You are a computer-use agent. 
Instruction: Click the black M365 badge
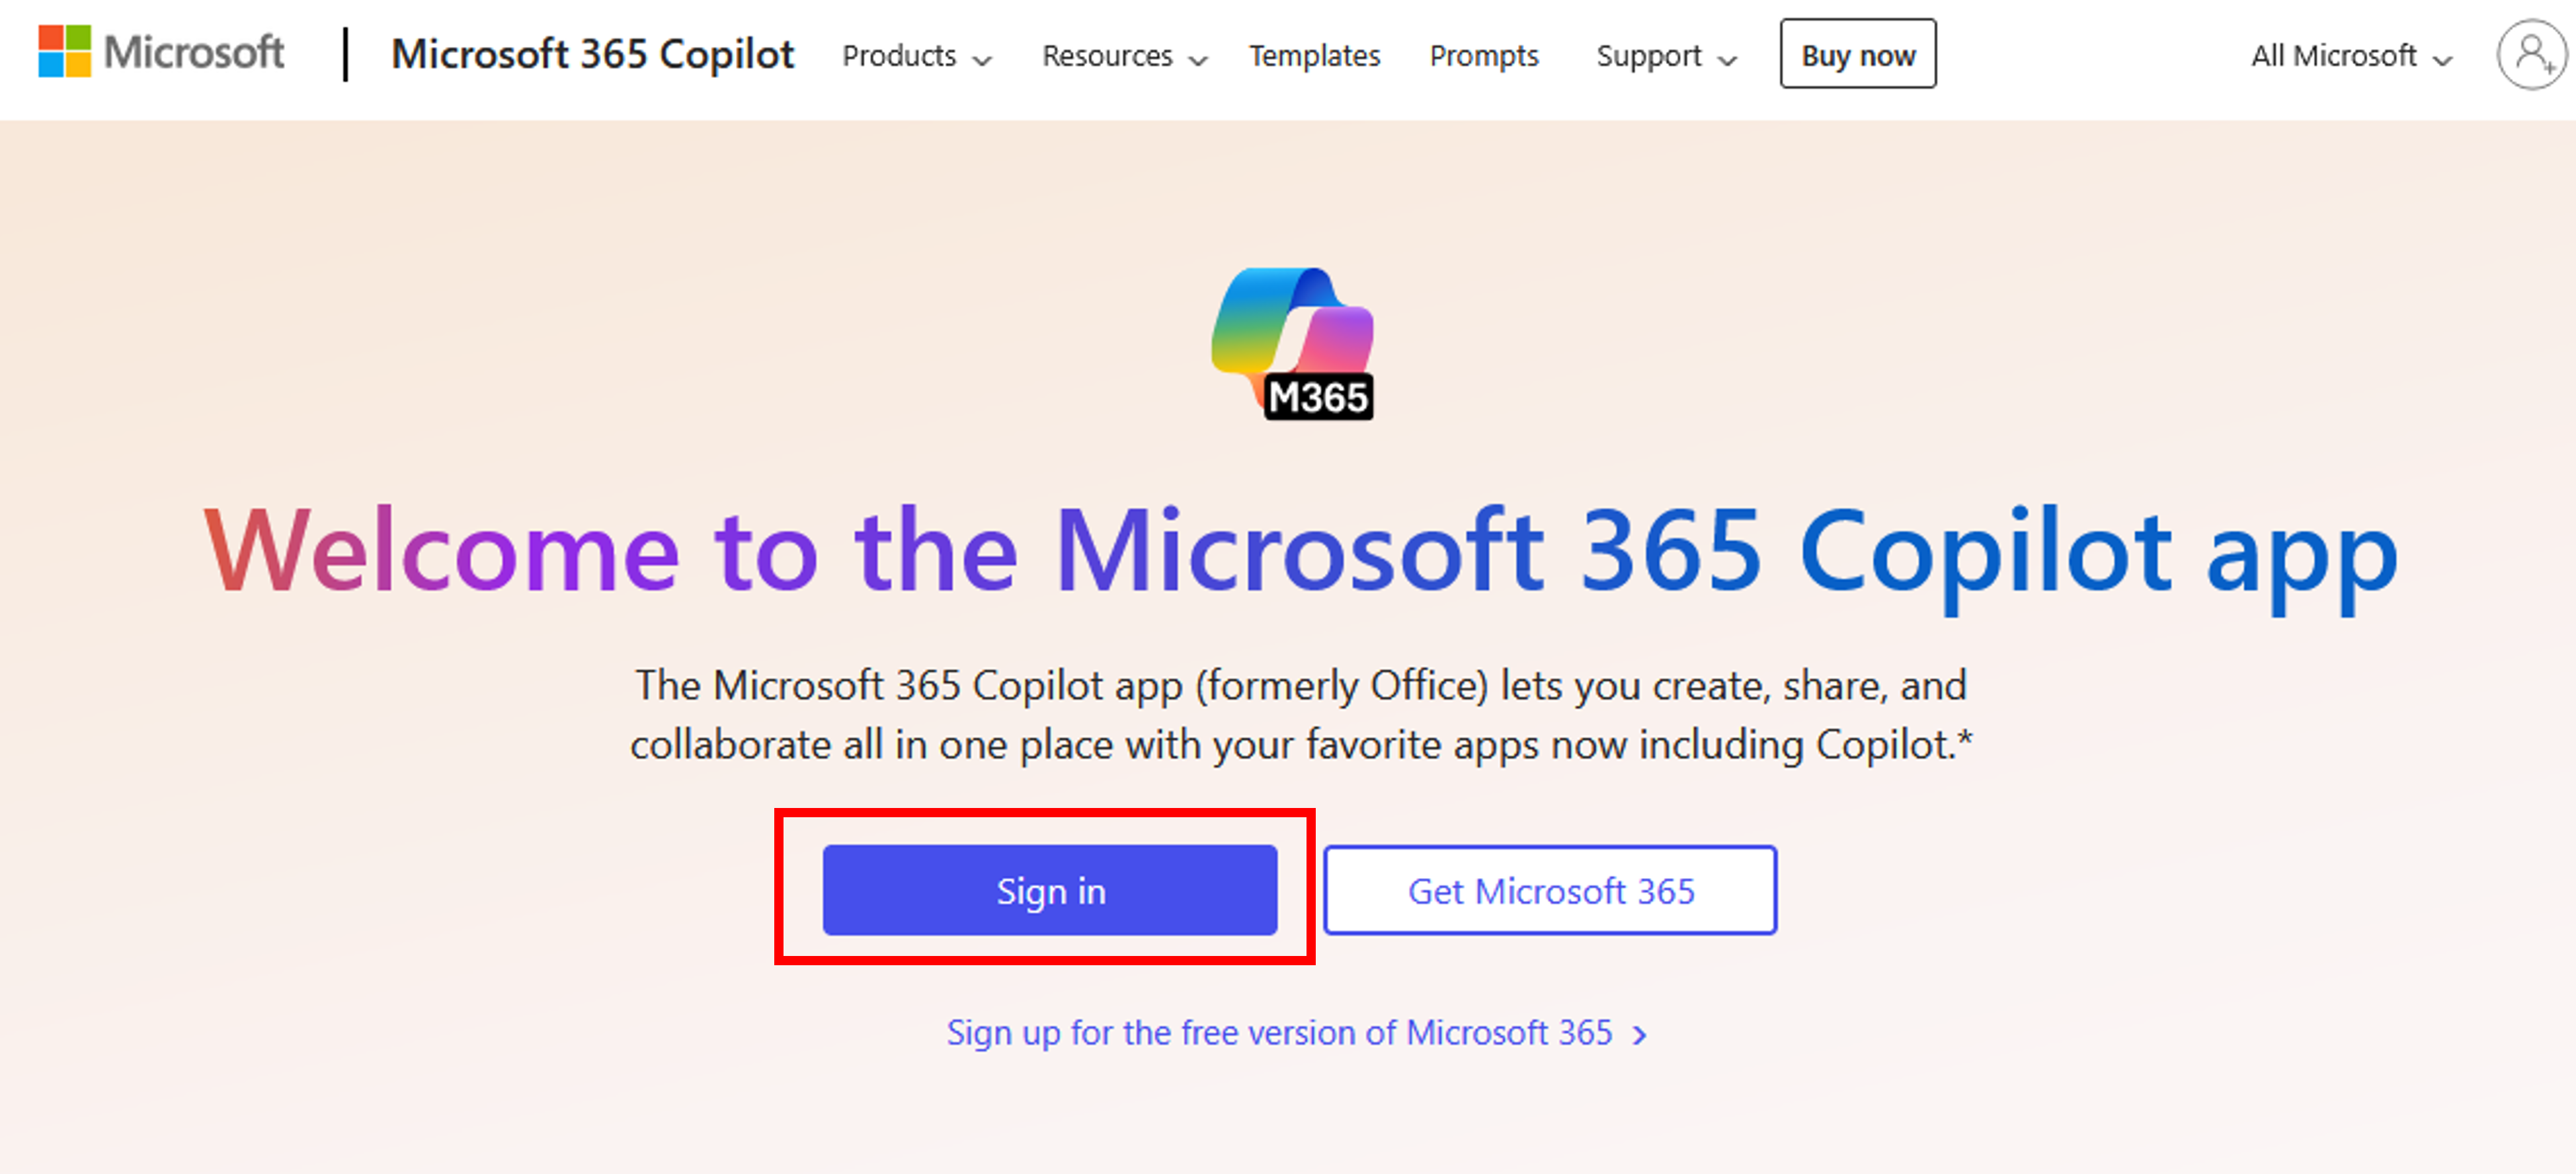pyautogui.click(x=1318, y=398)
